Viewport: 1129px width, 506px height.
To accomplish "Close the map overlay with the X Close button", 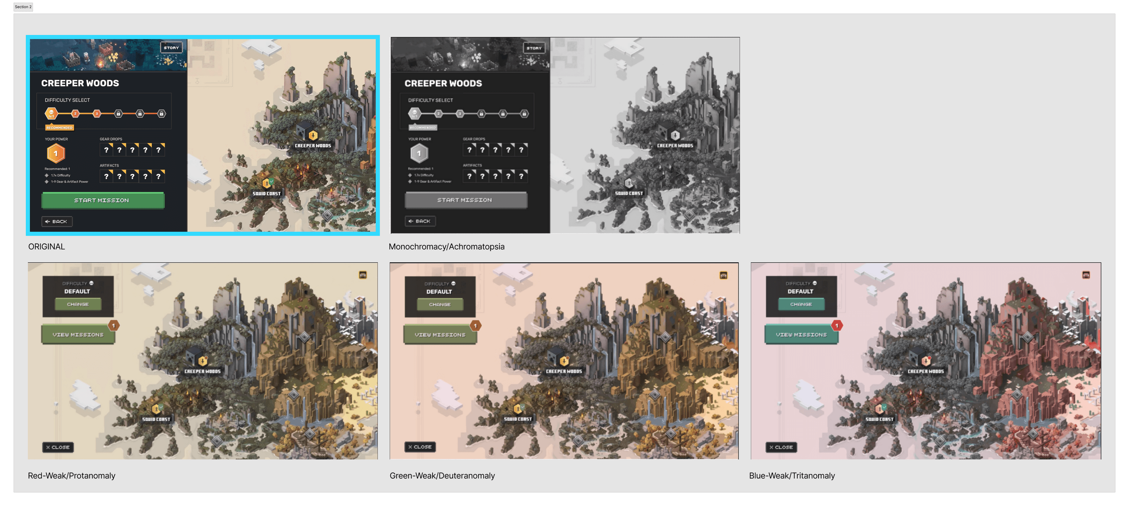I will pyautogui.click(x=58, y=447).
